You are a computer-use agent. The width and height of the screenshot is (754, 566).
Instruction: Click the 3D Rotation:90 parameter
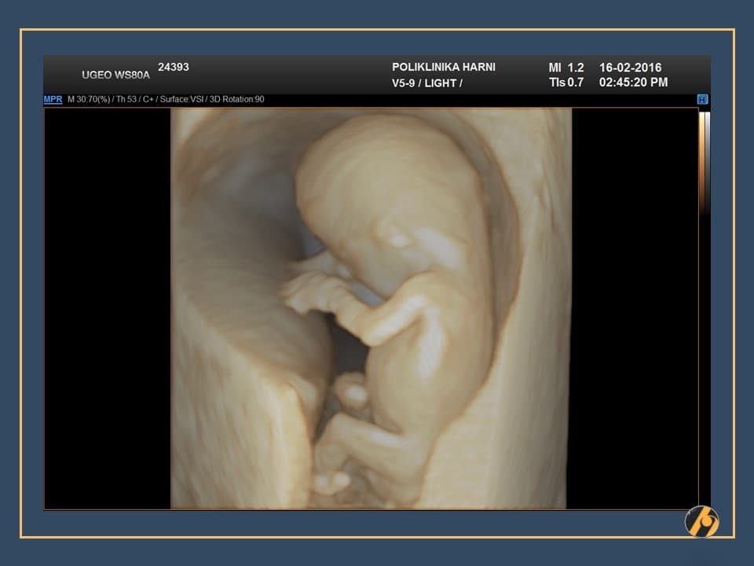click(236, 100)
